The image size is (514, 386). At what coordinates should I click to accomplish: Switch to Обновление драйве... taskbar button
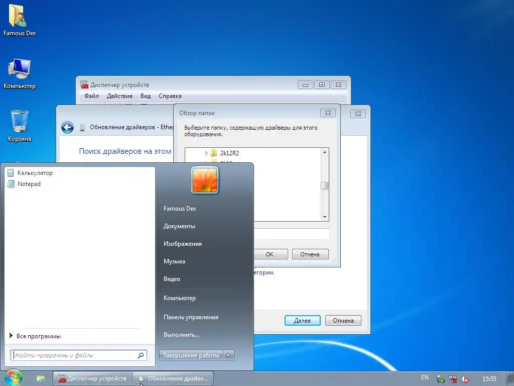click(173, 378)
